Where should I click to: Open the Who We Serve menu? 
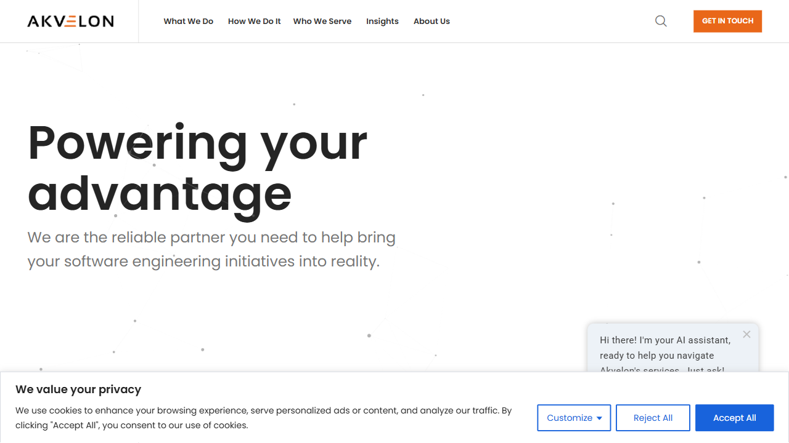tap(322, 21)
